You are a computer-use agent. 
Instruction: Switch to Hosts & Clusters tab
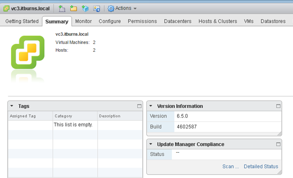(x=218, y=21)
